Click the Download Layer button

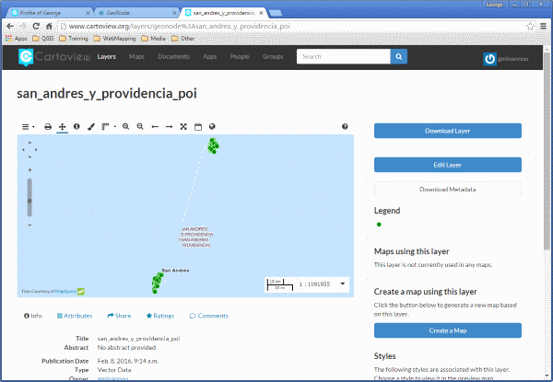click(x=448, y=131)
